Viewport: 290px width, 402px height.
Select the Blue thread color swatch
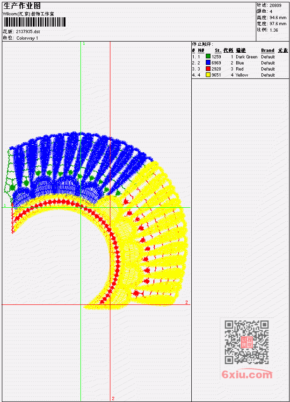coord(208,62)
